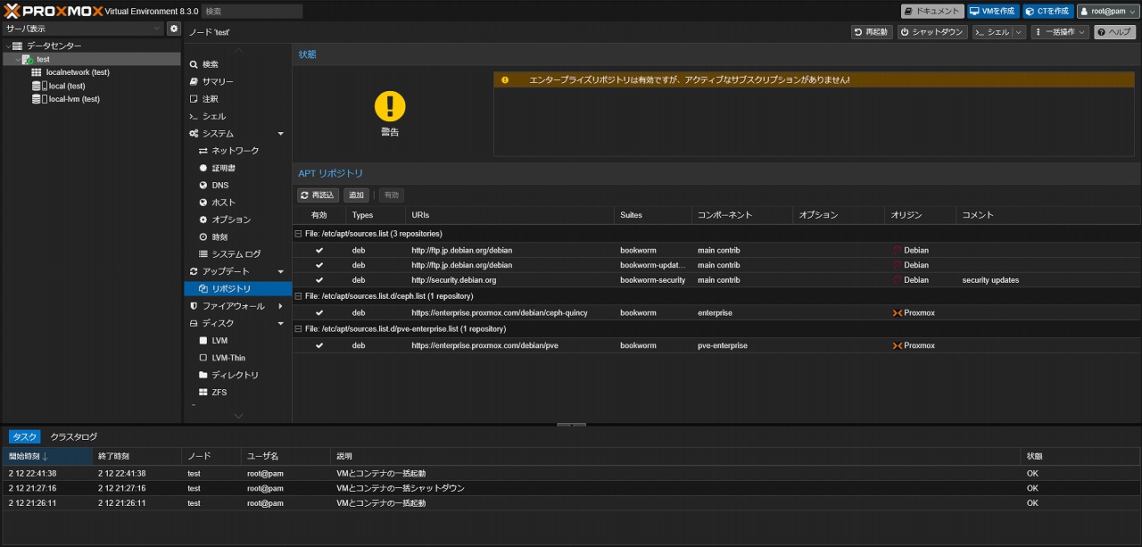Click the panel splitter collapse handle
The height and width of the screenshot is (547, 1142).
(x=571, y=425)
